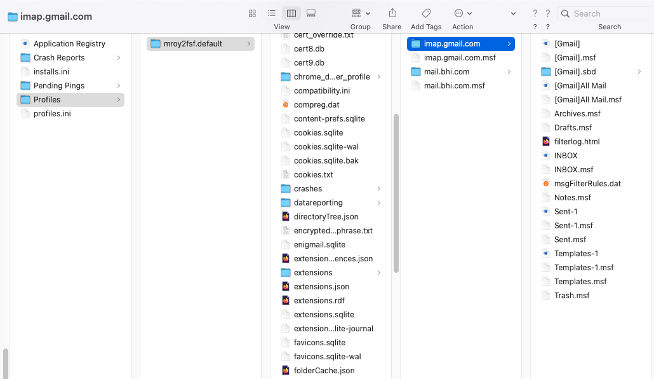Select compreg.dat file icon
The height and width of the screenshot is (379, 654).
coord(285,105)
